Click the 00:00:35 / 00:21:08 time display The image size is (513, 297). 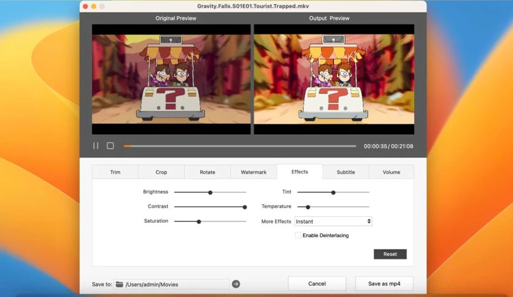[x=388, y=146]
